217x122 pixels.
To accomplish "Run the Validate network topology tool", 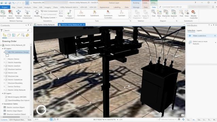I will pos(3,14).
